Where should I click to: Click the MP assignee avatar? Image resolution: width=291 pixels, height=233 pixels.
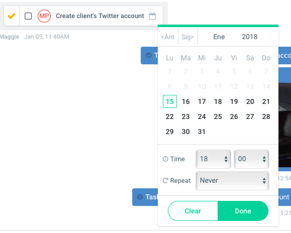pos(44,16)
